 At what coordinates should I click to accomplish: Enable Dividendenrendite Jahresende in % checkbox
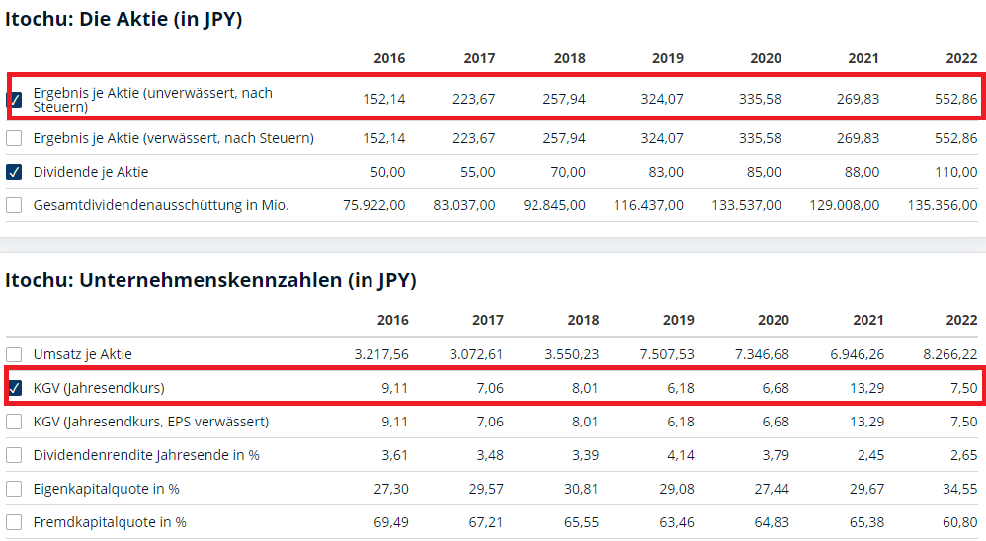click(14, 455)
